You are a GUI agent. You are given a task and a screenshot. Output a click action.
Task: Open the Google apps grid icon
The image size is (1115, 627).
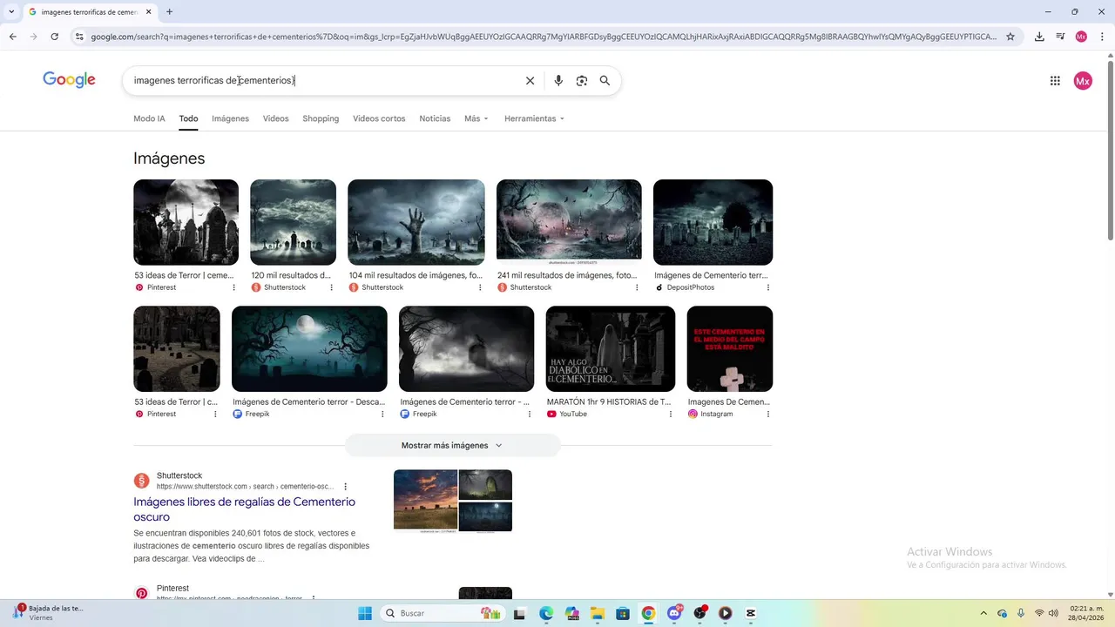[x=1055, y=81]
